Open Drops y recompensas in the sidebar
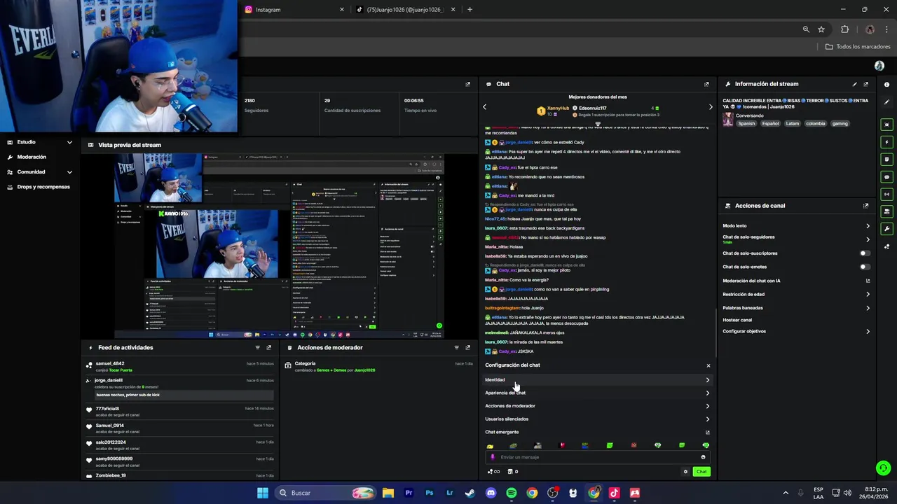This screenshot has height=504, width=897. [x=39, y=187]
